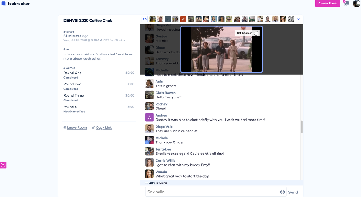Select the Round Two game row
The width and height of the screenshot is (361, 197).
tap(99, 86)
